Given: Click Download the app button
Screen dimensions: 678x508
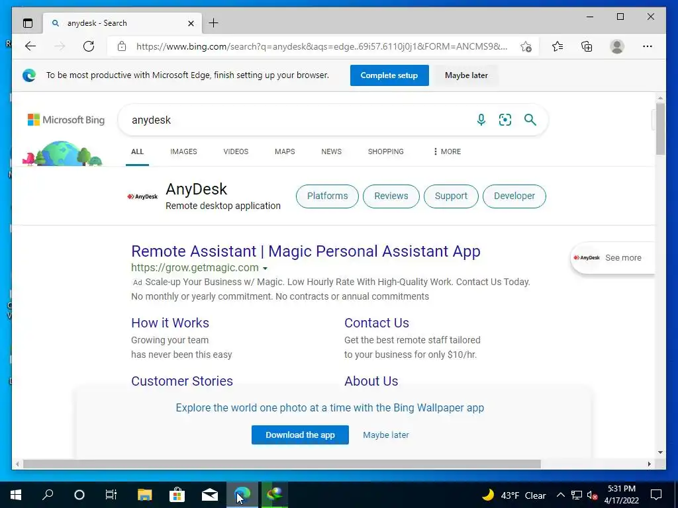Looking at the screenshot, I should pyautogui.click(x=300, y=435).
